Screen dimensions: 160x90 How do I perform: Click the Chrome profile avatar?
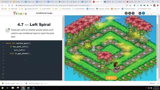click(x=154, y=5)
